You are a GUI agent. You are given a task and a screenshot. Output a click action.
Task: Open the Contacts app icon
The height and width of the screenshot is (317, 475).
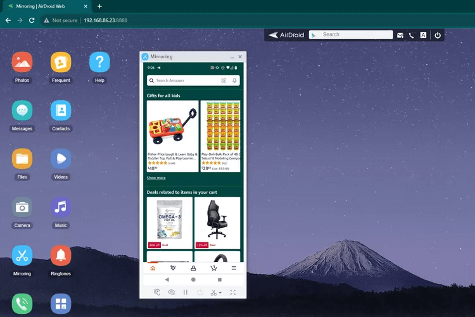coord(61,110)
